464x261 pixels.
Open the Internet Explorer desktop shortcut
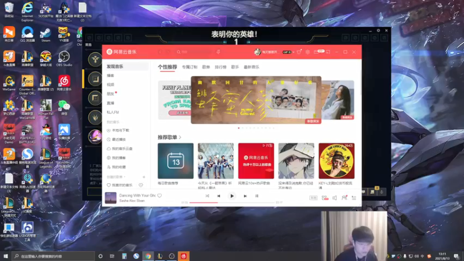27,11
